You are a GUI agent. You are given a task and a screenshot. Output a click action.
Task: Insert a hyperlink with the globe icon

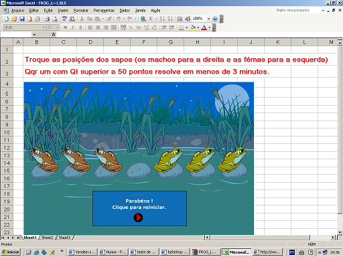143,19
